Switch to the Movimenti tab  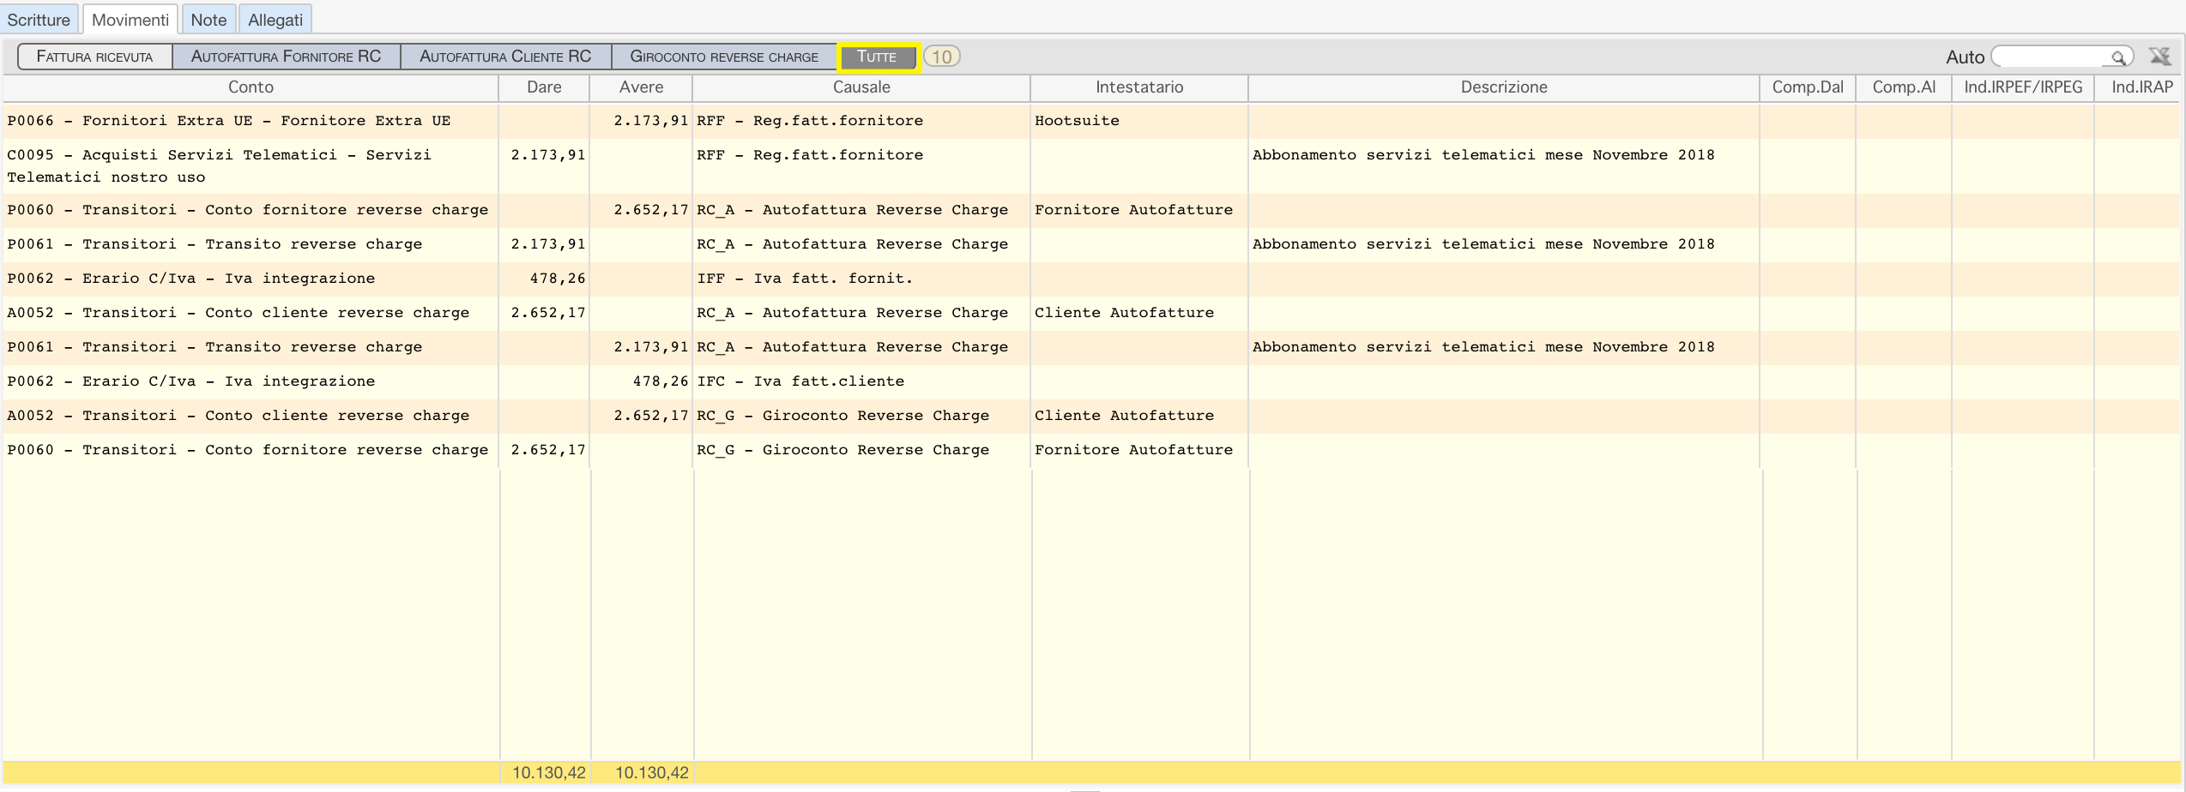(130, 20)
